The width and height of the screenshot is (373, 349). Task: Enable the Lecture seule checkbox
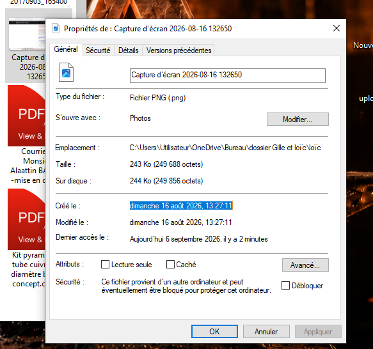pyautogui.click(x=105, y=265)
